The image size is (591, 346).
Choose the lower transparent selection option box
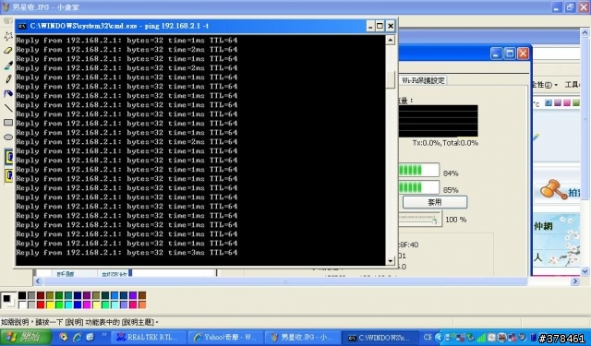pyautogui.click(x=9, y=175)
